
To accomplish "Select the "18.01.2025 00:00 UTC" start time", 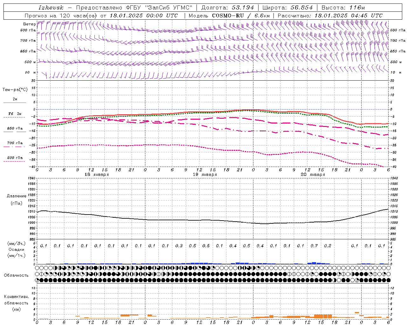I will (x=144, y=16).
